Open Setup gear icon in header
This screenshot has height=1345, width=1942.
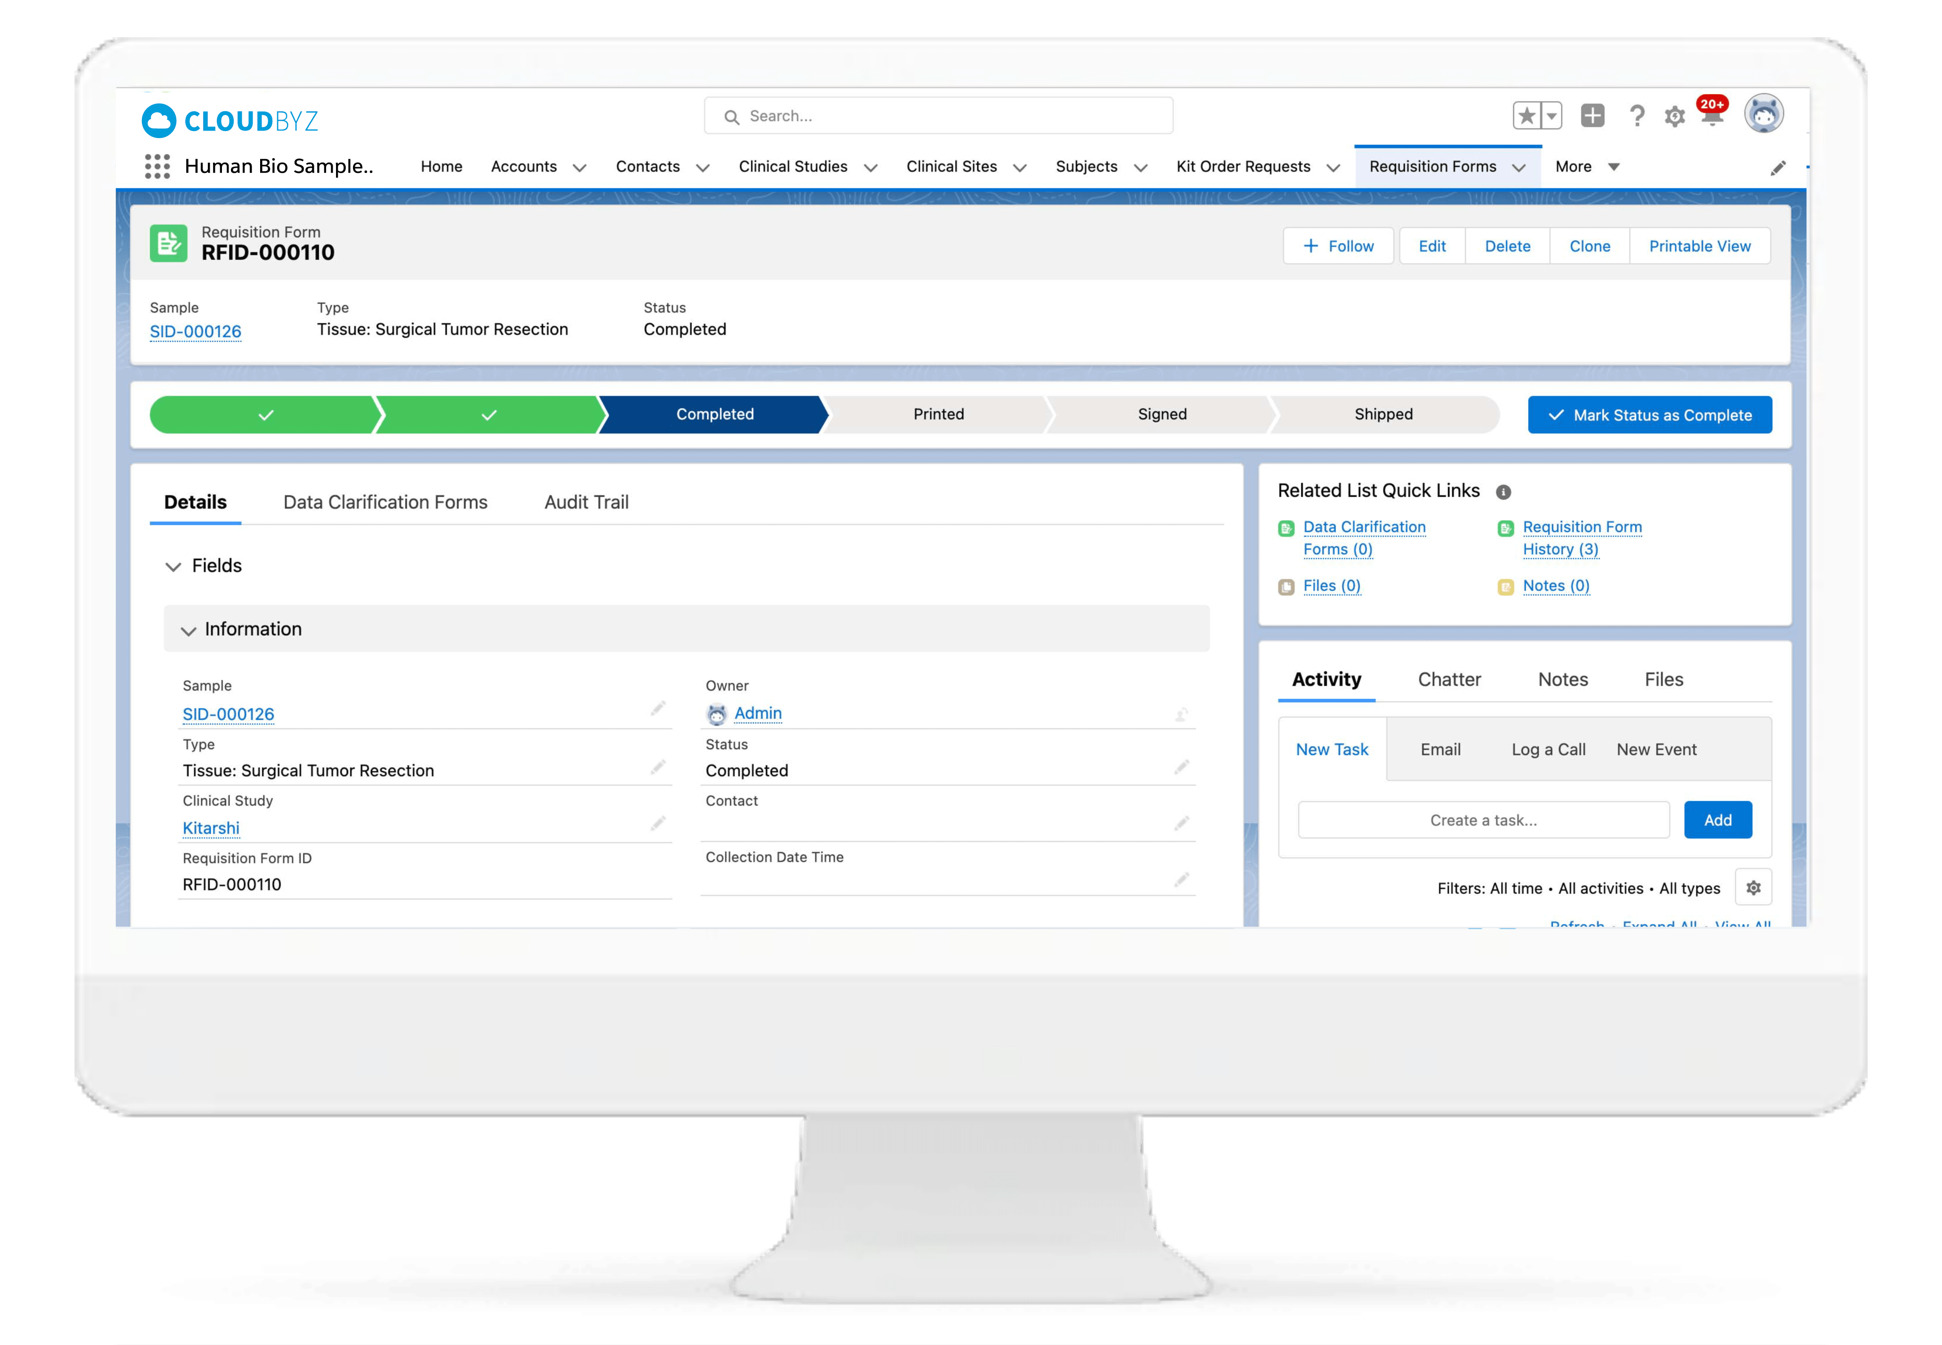1674,116
